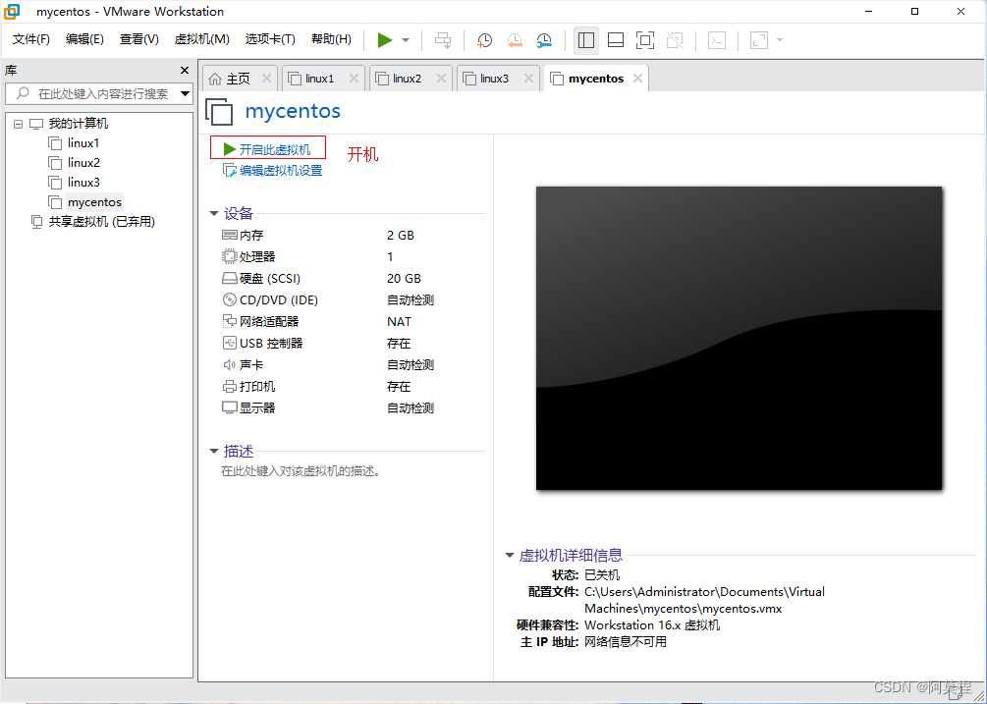Click the console view terminal icon

(717, 40)
